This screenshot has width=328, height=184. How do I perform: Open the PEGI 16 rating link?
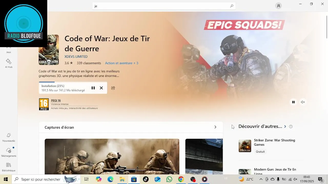tap(56, 100)
